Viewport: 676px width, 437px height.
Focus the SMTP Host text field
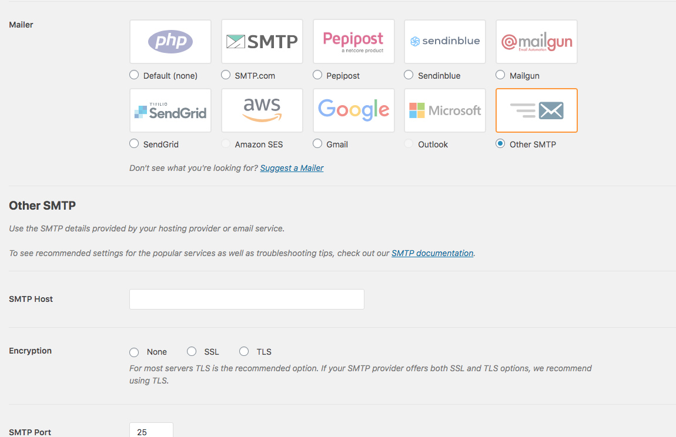coord(247,299)
